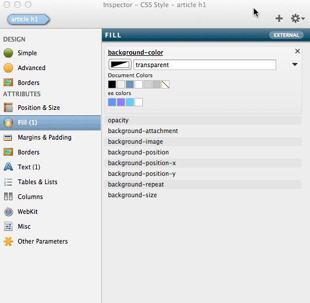
Task: Select the orange Advanced design icon
Action: tap(8, 68)
